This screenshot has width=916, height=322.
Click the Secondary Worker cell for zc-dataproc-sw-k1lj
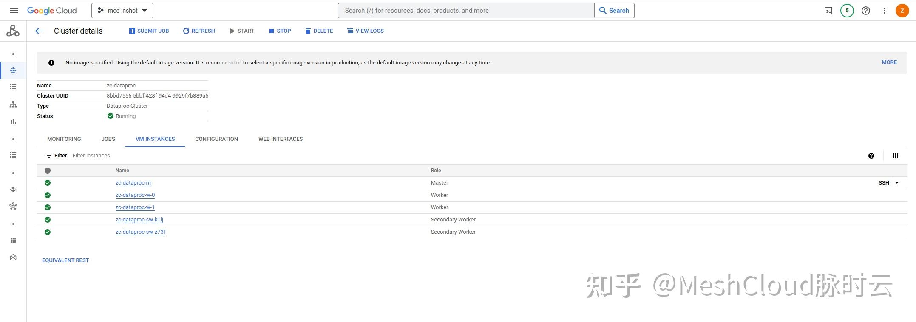pos(453,220)
